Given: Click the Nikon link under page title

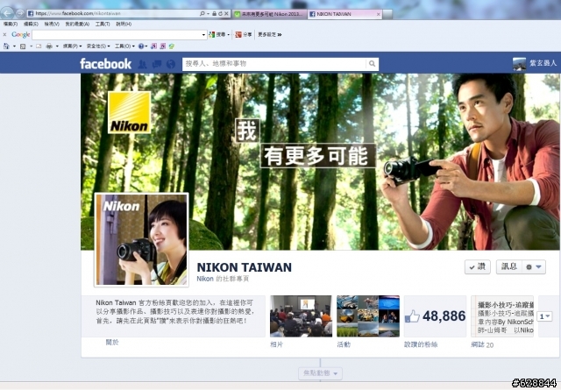Looking at the screenshot, I should (x=205, y=279).
